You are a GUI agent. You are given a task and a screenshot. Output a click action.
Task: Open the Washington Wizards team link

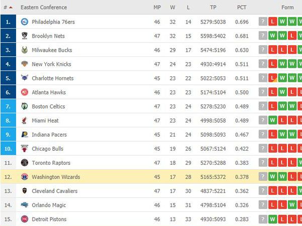click(56, 177)
